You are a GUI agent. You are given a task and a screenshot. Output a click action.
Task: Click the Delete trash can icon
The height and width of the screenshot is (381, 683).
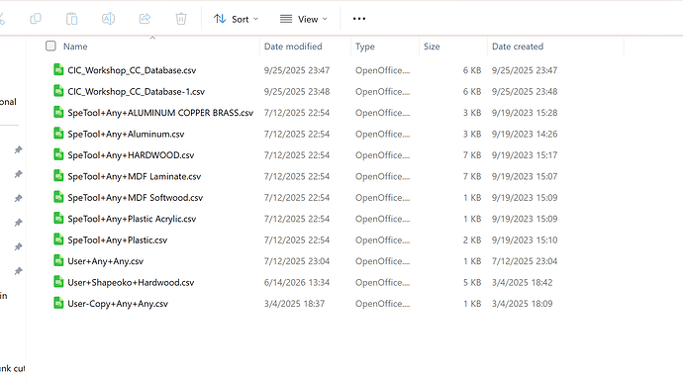(181, 19)
